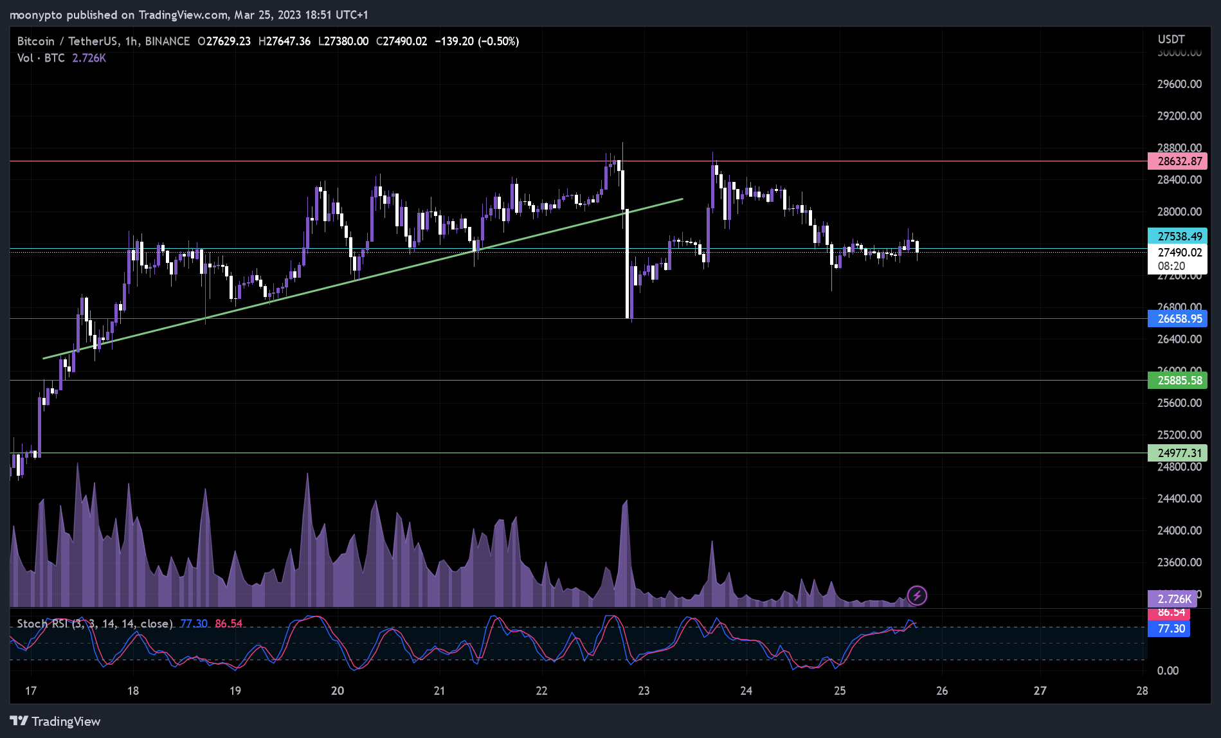Click the BINANCE exchange label
The image size is (1221, 738).
pos(167,41)
